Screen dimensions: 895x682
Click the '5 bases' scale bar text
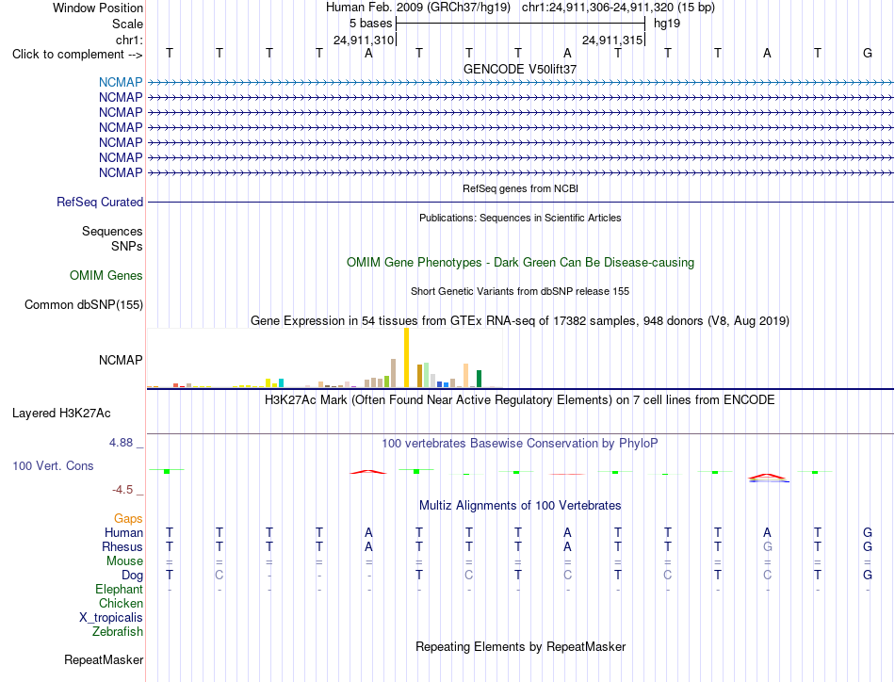(371, 24)
